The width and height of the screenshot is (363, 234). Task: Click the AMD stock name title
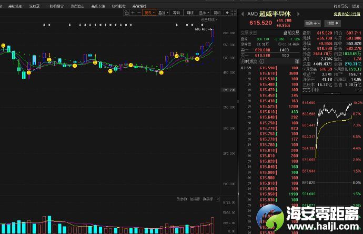269,14
